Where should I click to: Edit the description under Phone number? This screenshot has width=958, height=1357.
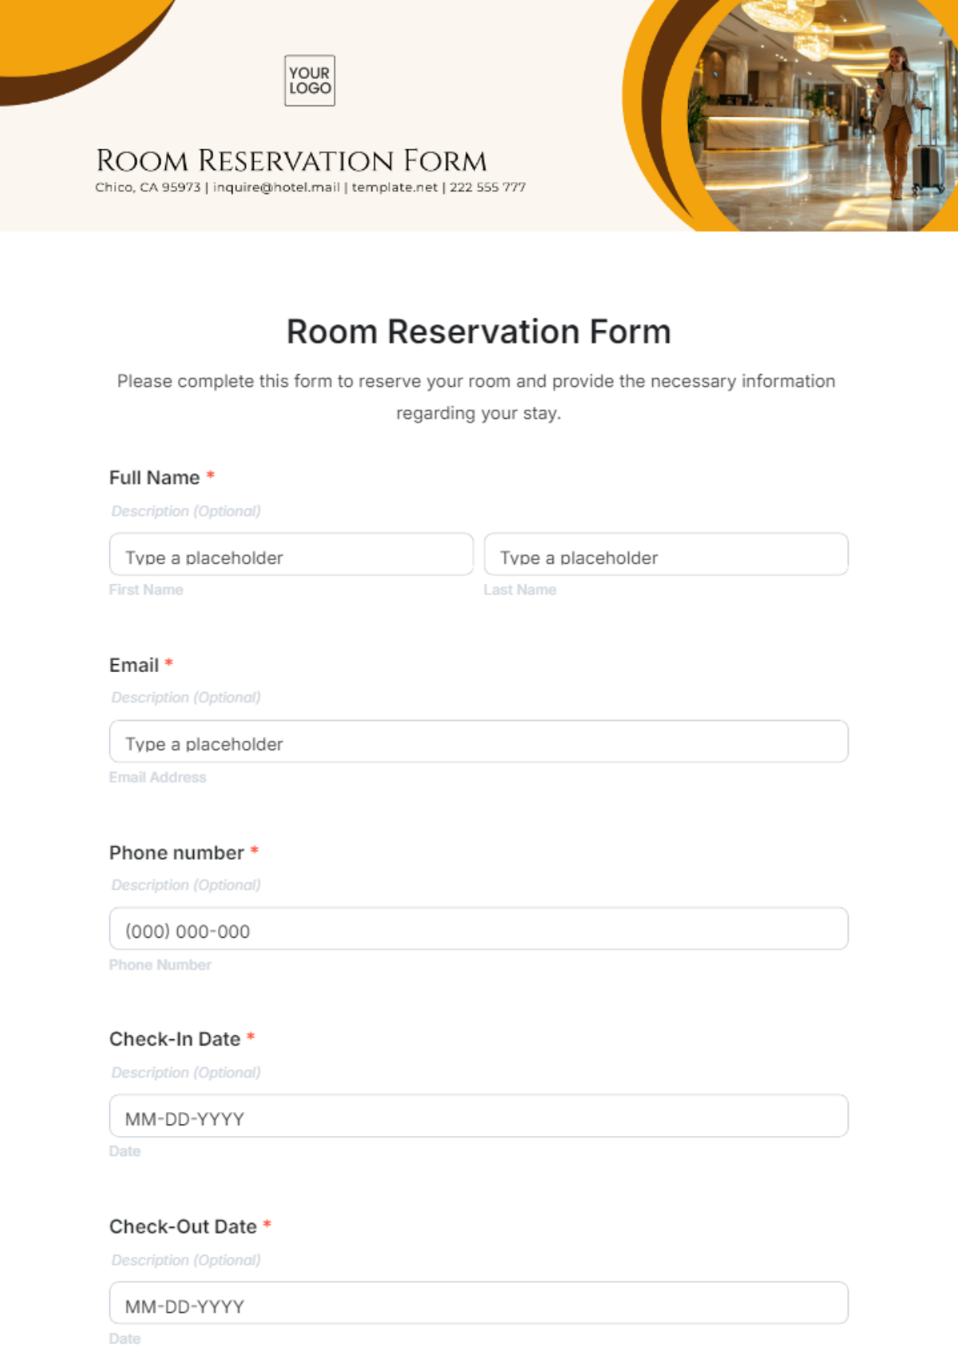click(186, 885)
